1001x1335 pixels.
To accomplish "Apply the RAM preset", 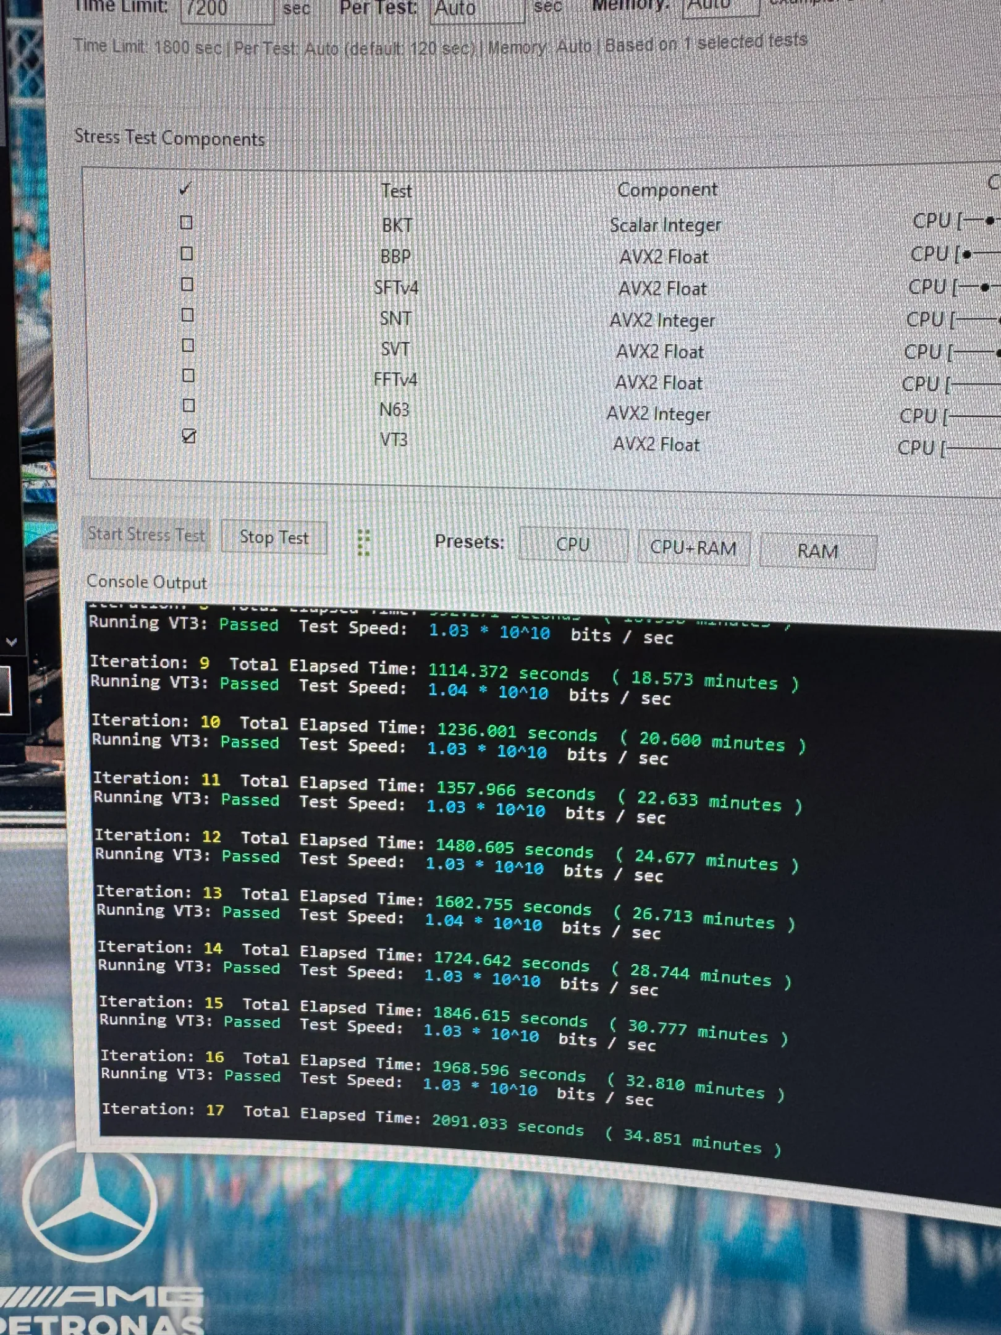I will tap(817, 551).
